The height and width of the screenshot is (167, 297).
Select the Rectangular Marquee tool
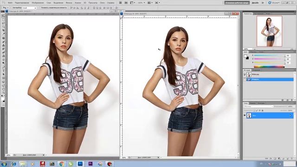pos(3,19)
